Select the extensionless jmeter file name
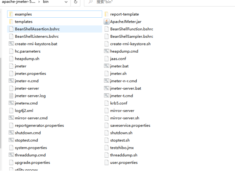Image resolution: width=235 pixels, height=172 pixels. coord(21,66)
